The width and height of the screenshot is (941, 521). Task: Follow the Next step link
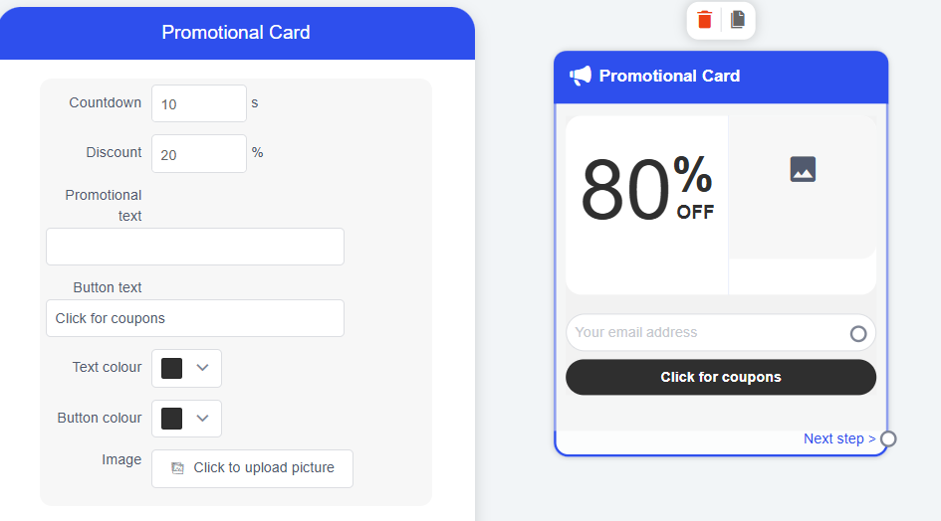click(x=838, y=438)
